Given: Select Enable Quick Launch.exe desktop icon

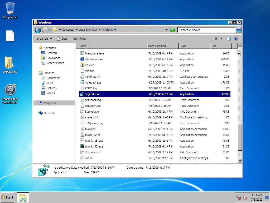Looking at the screenshot, I should tap(10, 94).
